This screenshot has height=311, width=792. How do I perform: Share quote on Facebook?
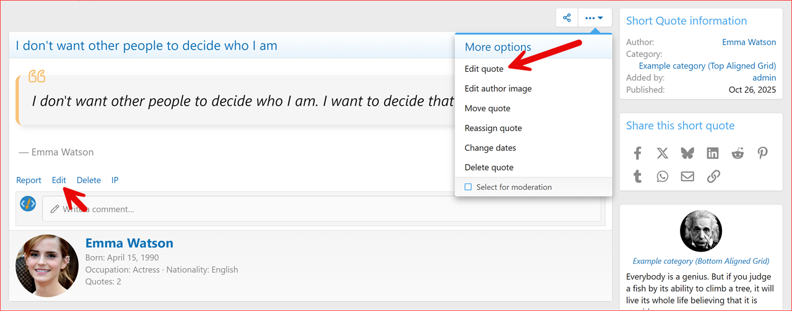click(x=637, y=153)
